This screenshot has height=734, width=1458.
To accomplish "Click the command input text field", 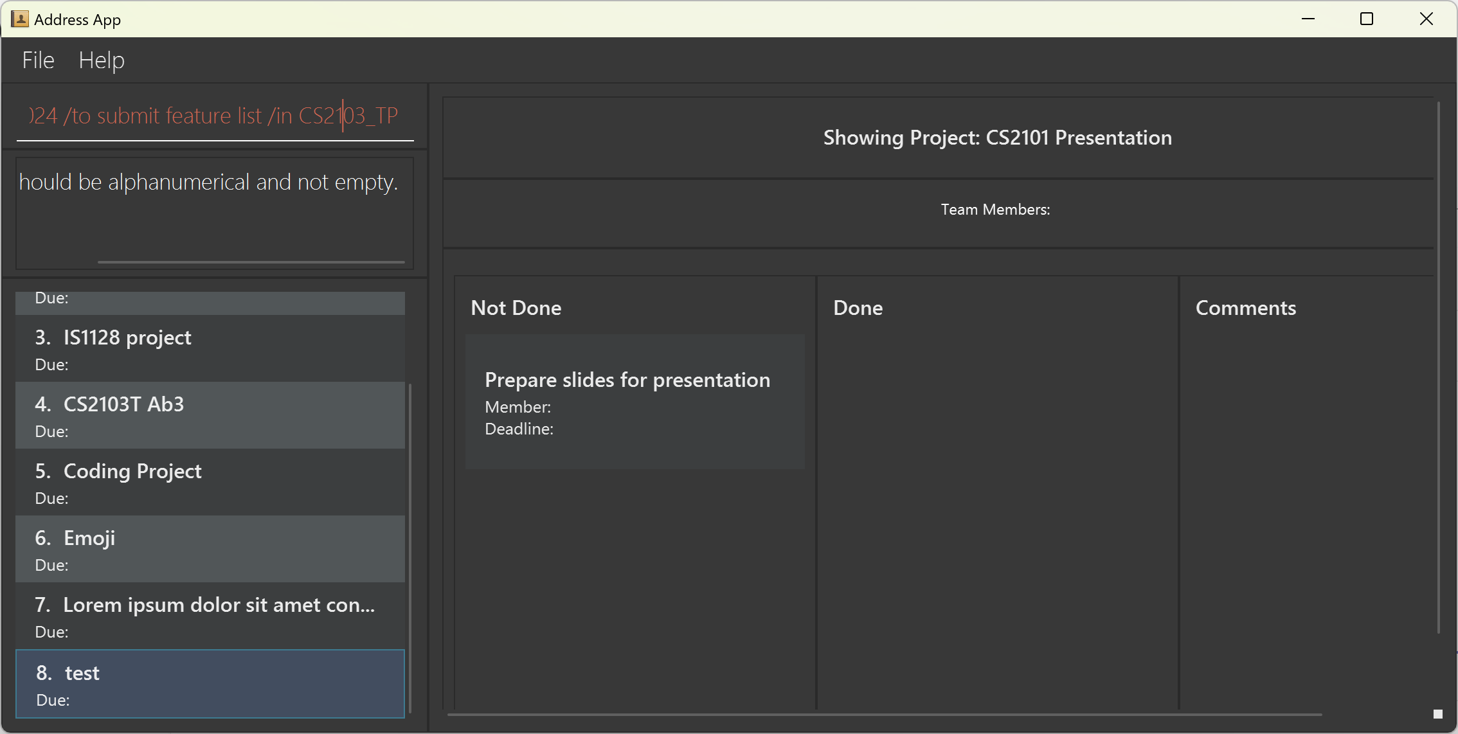I will [214, 116].
